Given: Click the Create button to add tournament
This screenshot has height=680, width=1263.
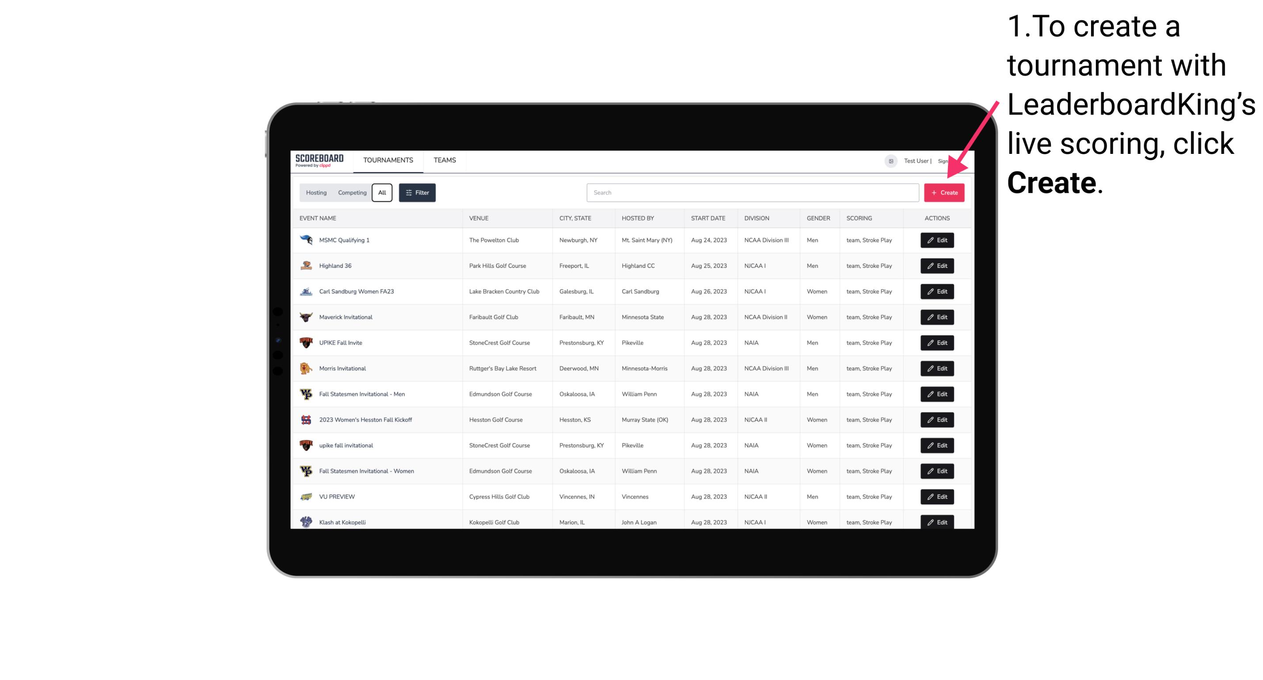Looking at the screenshot, I should click(x=944, y=192).
